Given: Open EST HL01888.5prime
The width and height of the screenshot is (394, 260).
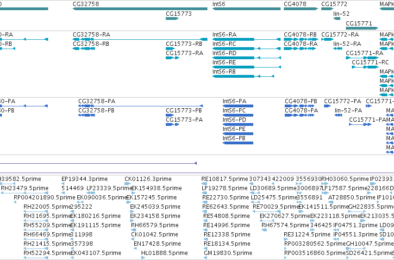Looking at the screenshot, I should tap(164, 254).
